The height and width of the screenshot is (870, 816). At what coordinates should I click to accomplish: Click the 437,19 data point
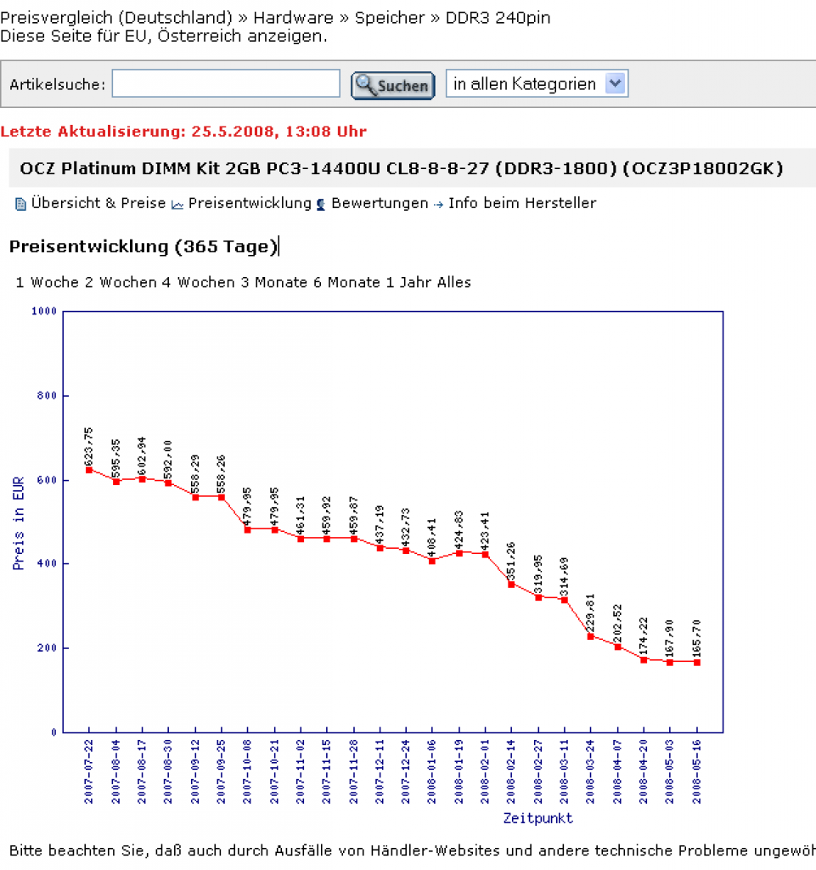point(380,548)
